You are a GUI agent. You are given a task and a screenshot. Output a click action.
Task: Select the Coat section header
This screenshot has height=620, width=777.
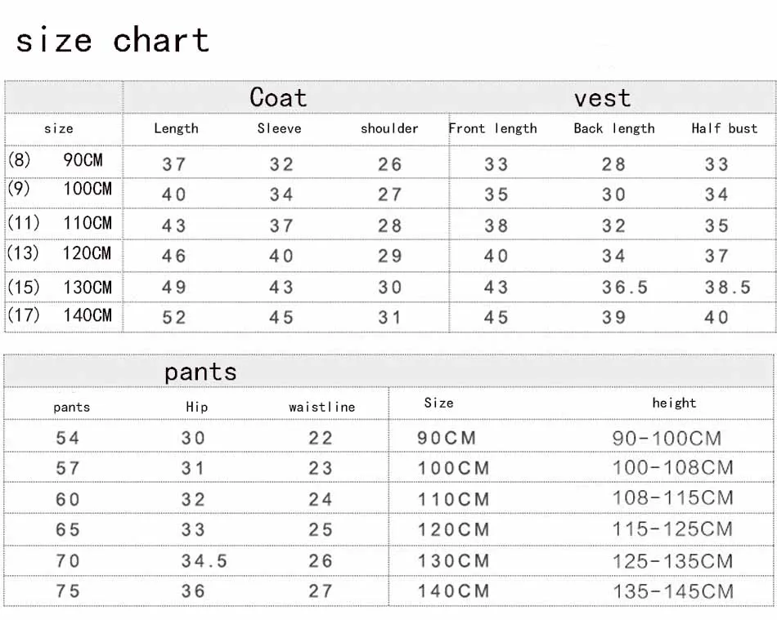[278, 98]
